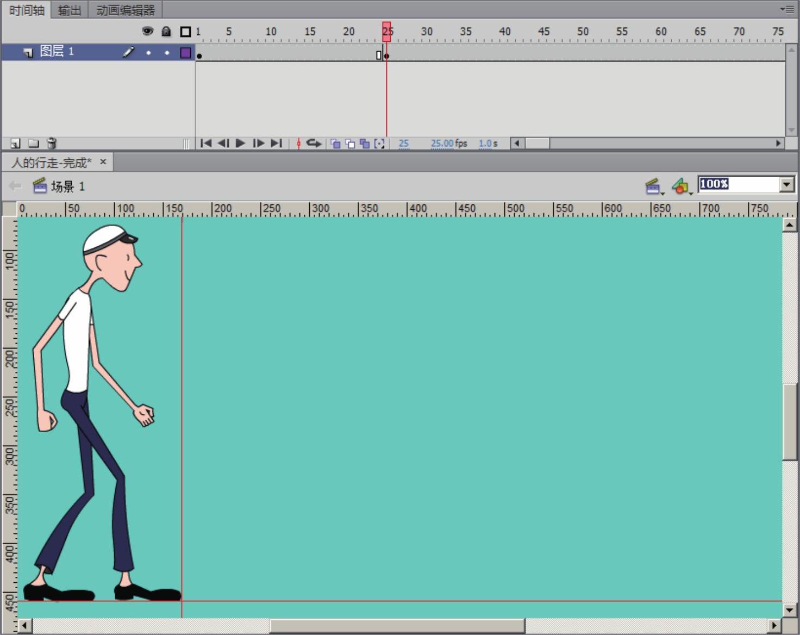Image resolution: width=800 pixels, height=635 pixels.
Task: Click the 场景 1 scene label
Action: [68, 186]
